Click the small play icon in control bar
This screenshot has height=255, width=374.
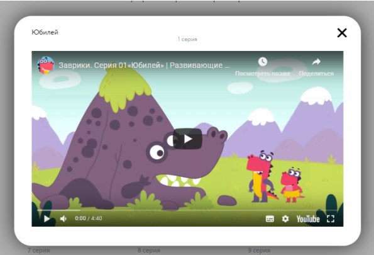click(x=47, y=218)
